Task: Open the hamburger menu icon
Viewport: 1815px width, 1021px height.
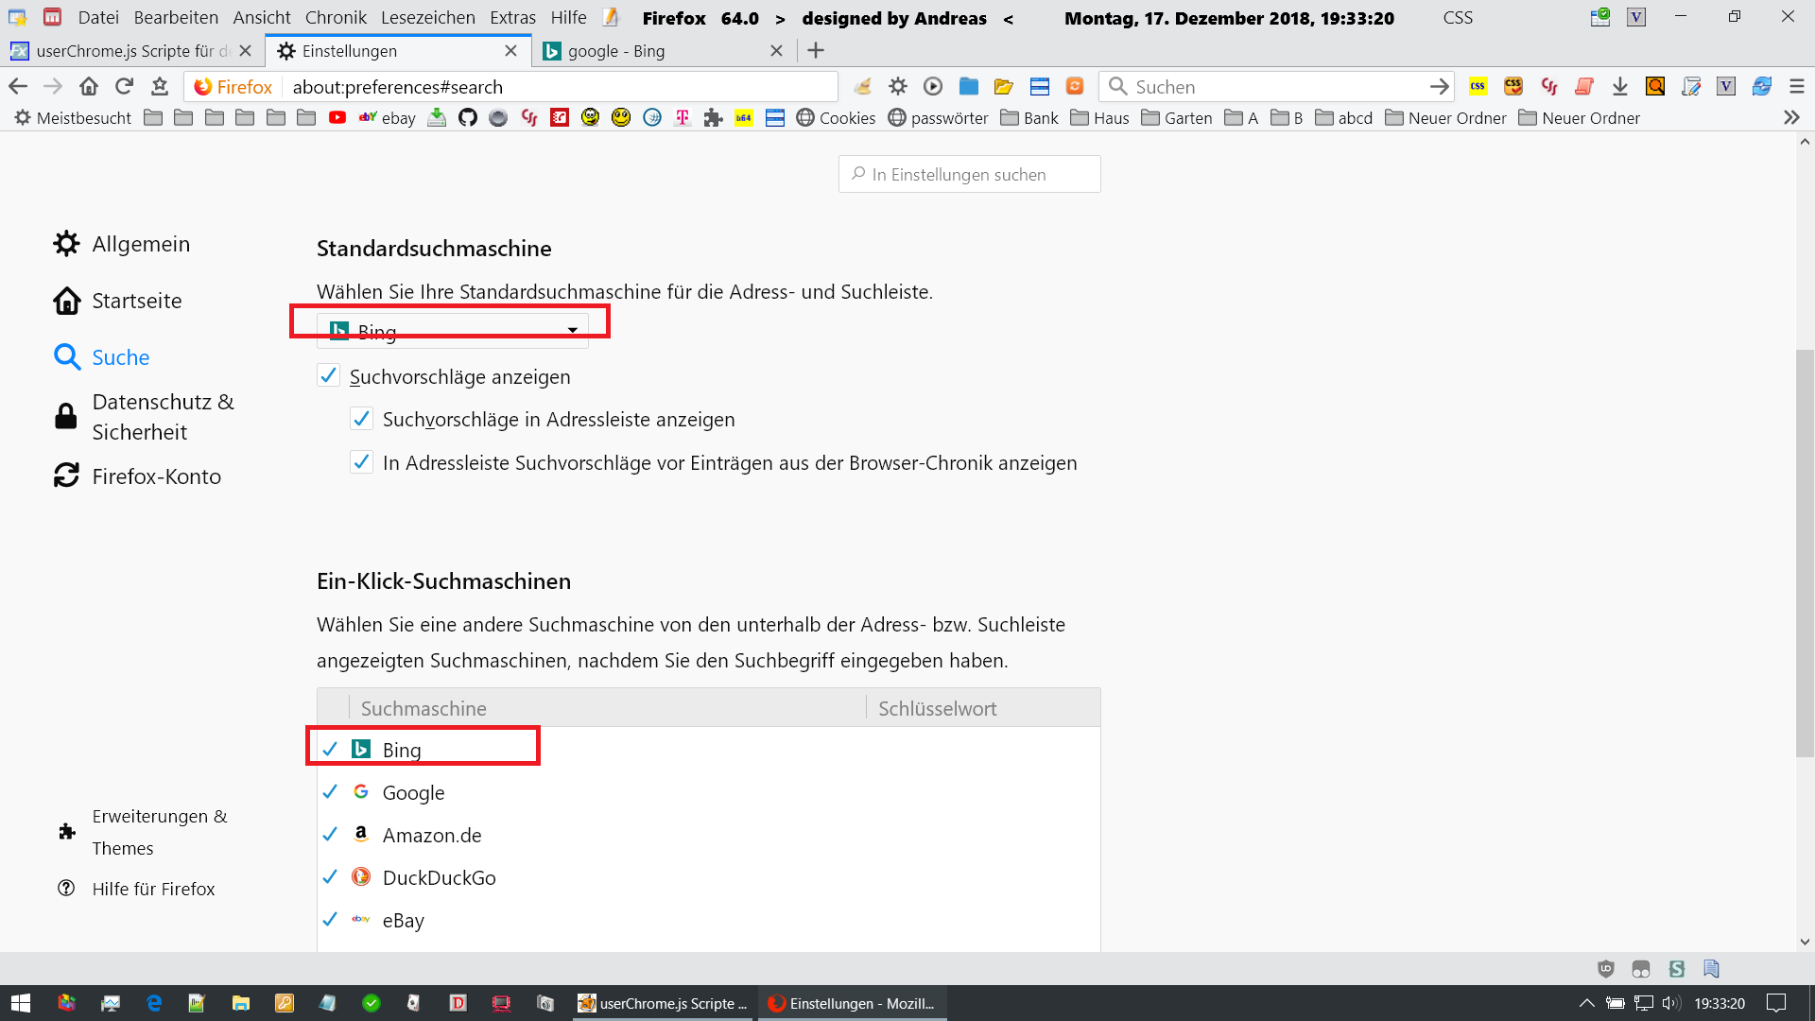Action: click(x=1797, y=87)
